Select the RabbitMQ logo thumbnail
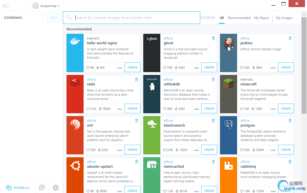Screen dimensions: 307x193 pos(229,175)
